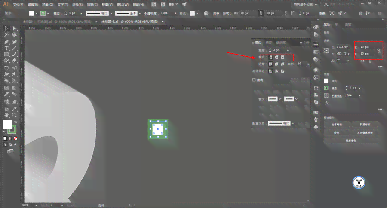Viewport: 387px width, 208px height.
Task: Click swap fill and stroke arrow
Action: pos(15,122)
